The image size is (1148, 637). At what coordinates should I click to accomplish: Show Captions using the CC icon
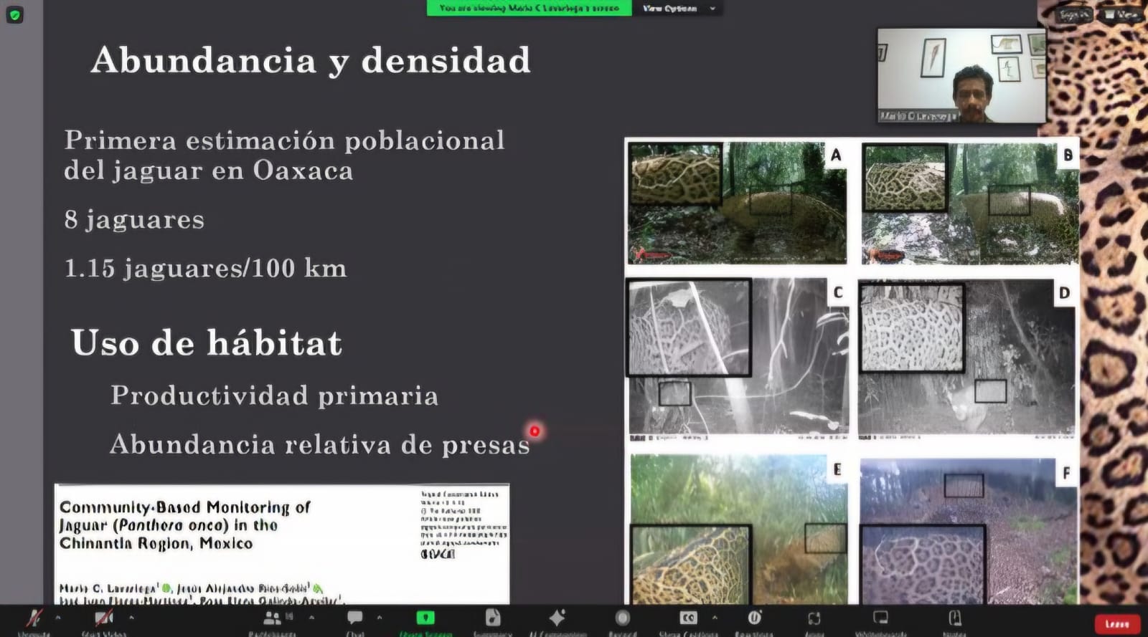tap(688, 618)
